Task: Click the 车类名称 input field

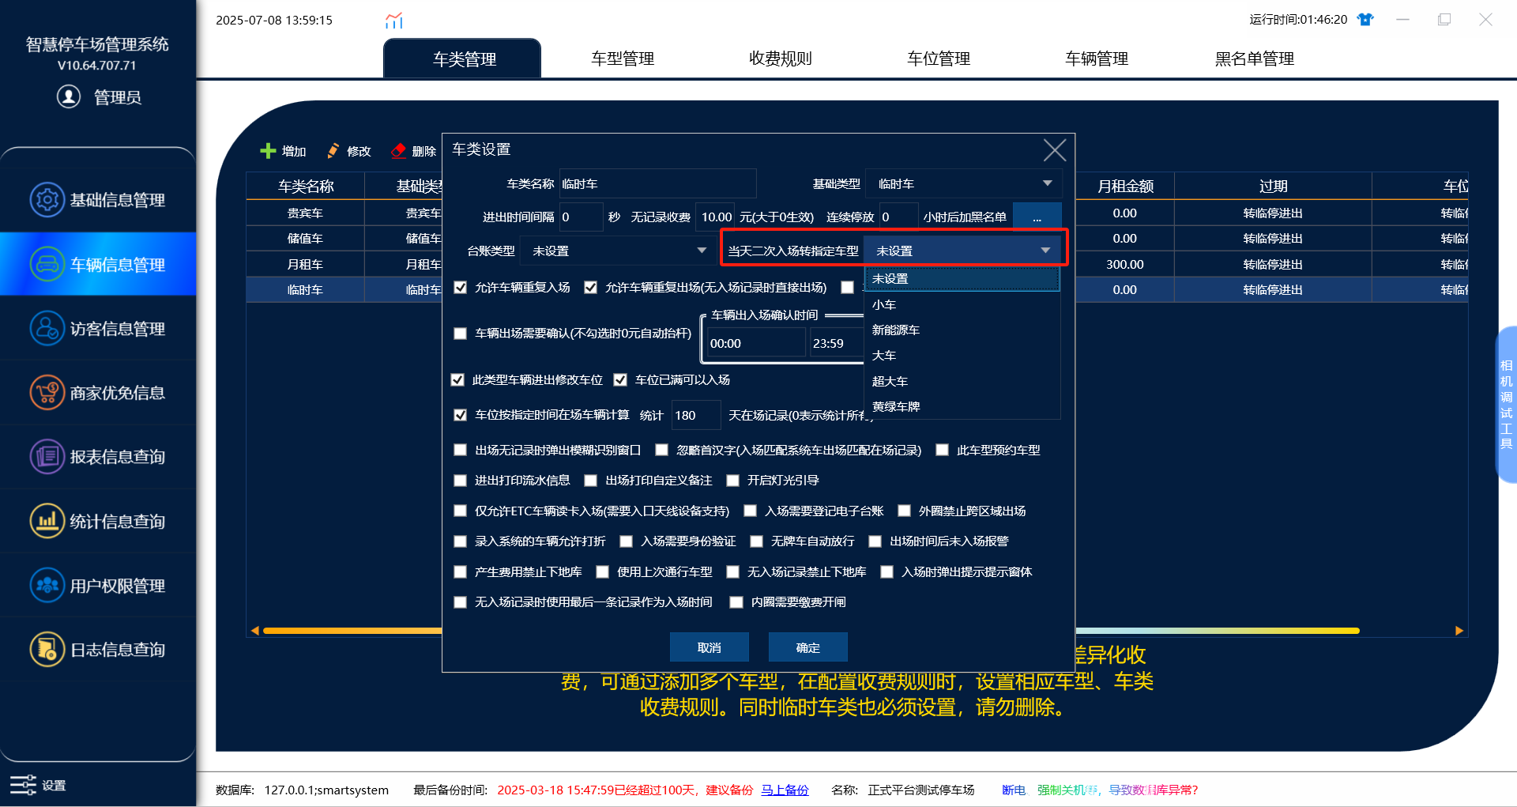Action: coord(657,183)
